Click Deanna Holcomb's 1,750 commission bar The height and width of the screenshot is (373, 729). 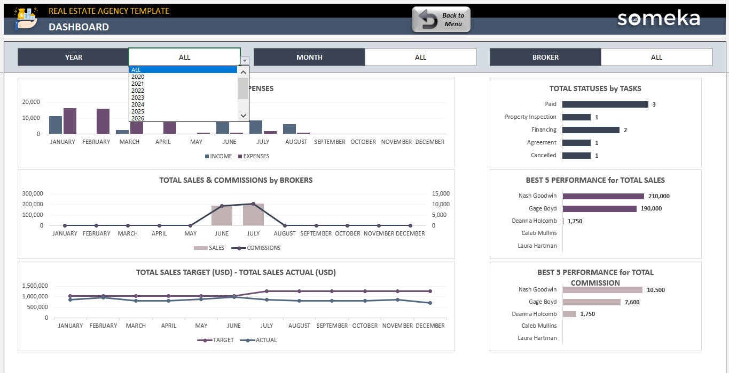pos(569,314)
